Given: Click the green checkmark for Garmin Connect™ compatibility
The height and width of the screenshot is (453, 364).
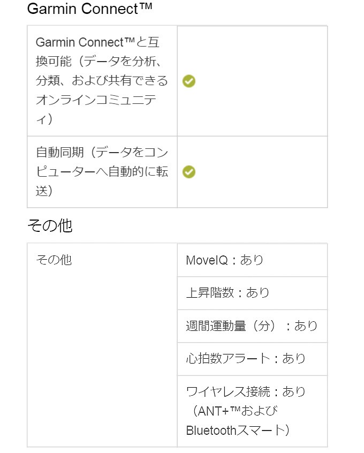Looking at the screenshot, I should tap(188, 81).
